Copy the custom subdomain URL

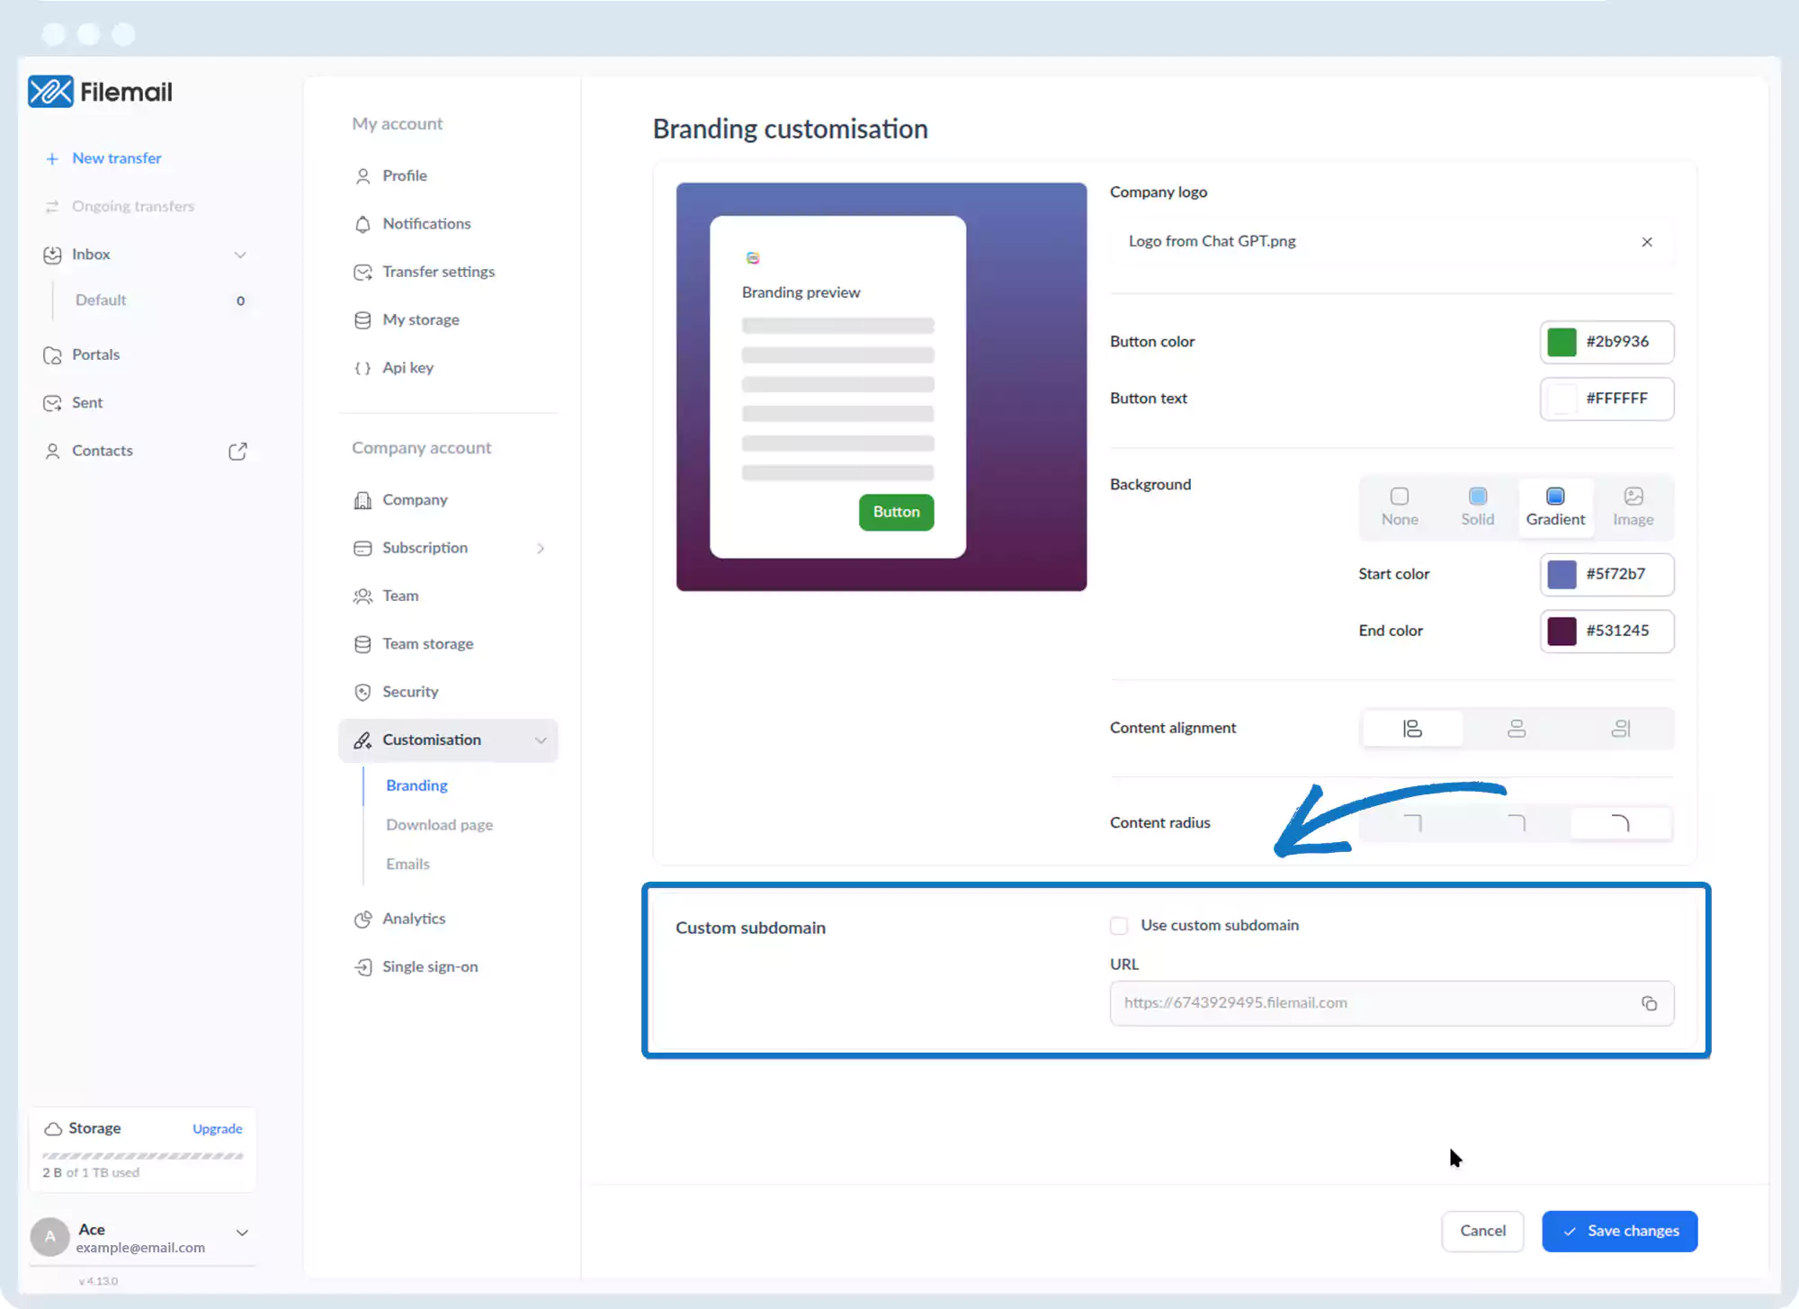(1649, 1003)
